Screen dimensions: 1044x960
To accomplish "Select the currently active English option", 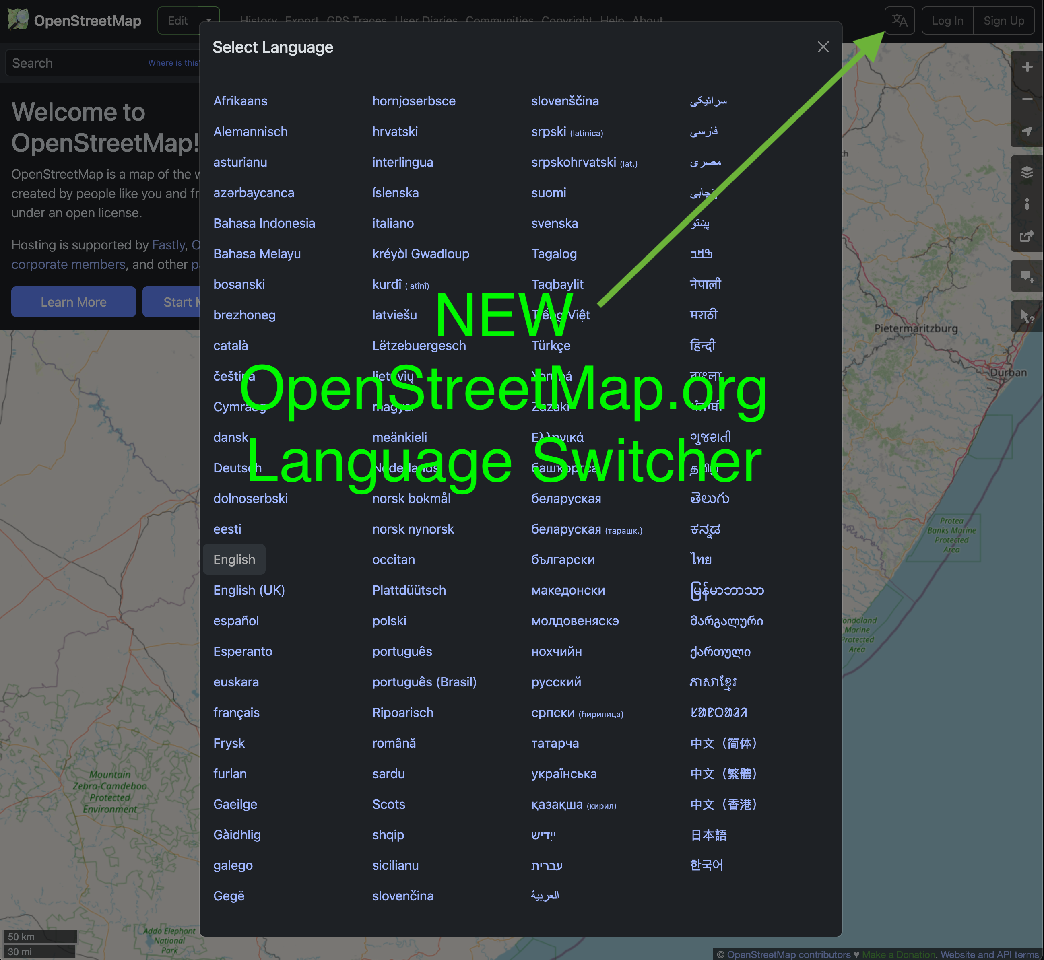I will 234,560.
